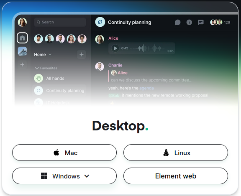Click the Mac download button

(x=64, y=153)
